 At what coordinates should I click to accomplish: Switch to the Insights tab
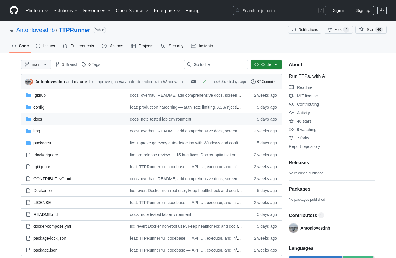tap(202, 46)
